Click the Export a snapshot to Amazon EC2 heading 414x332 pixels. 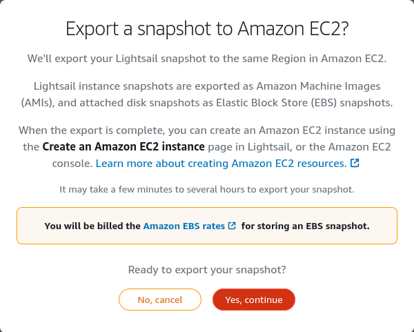click(x=207, y=28)
